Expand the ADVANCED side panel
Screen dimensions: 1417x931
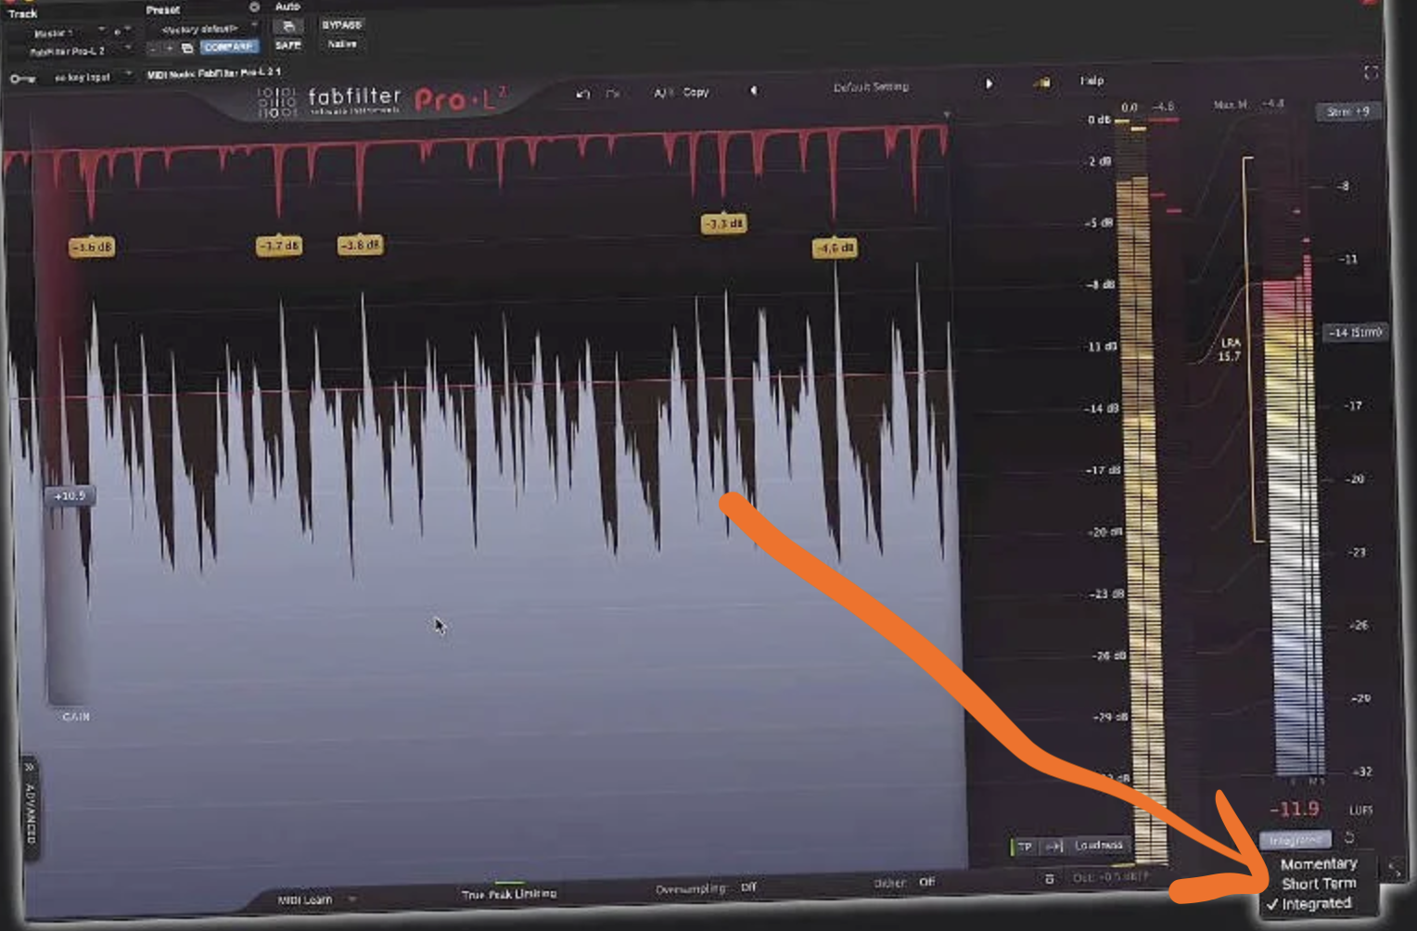(30, 807)
